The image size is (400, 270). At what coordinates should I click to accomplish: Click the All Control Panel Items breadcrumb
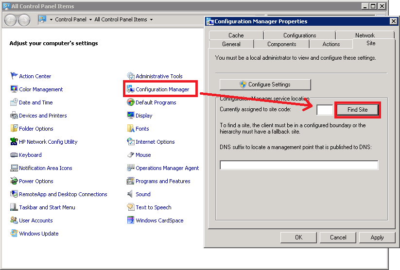click(121, 19)
